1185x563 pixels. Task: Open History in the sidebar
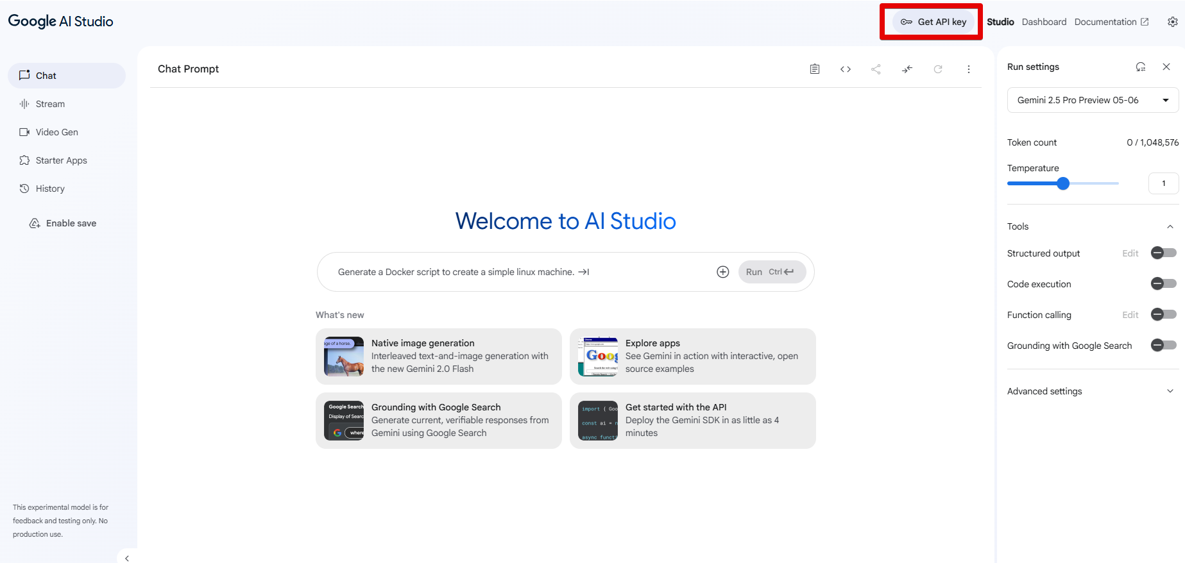(x=67, y=189)
